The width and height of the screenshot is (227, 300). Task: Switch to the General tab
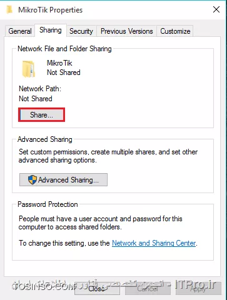click(x=20, y=31)
